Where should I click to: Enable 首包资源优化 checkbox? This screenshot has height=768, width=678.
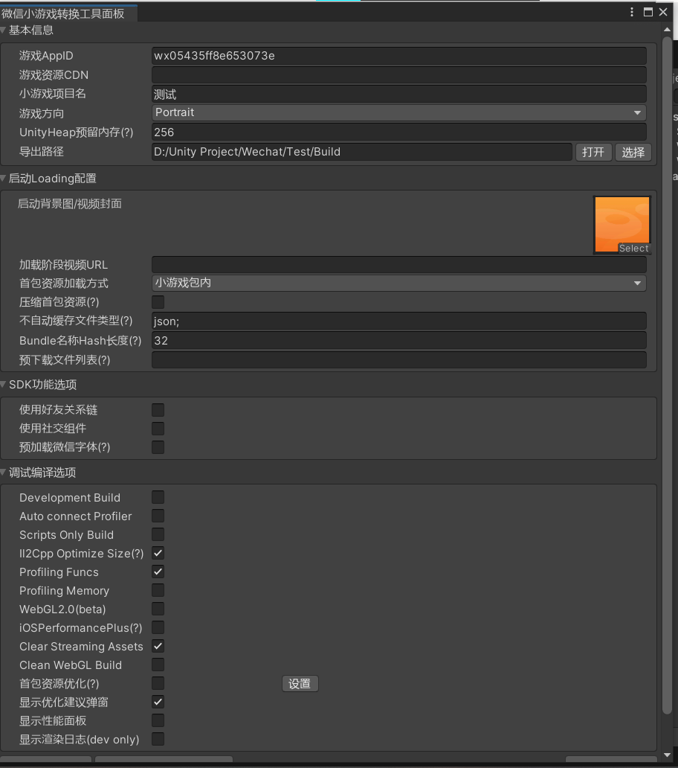pos(158,683)
